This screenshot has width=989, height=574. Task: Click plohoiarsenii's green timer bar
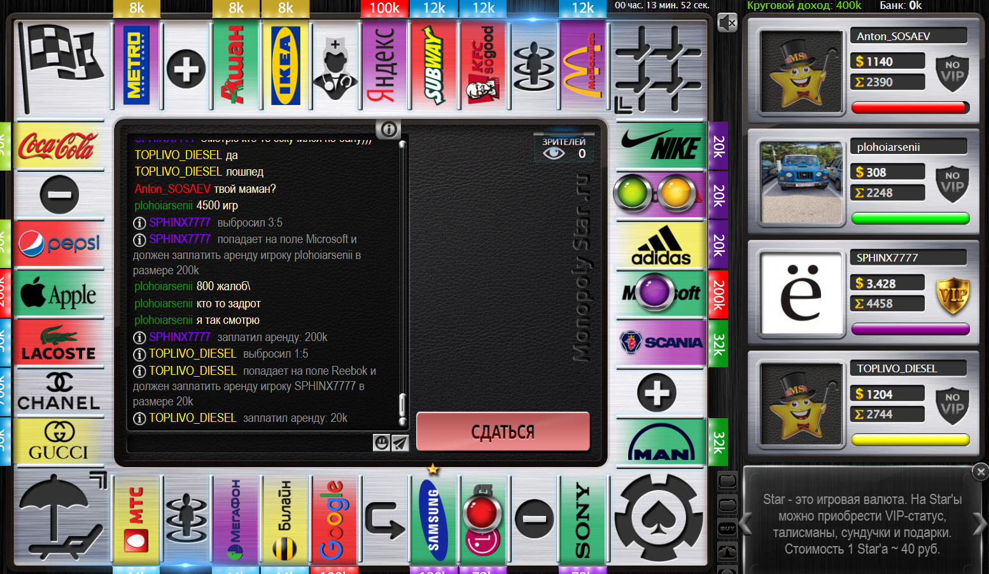tap(910, 218)
